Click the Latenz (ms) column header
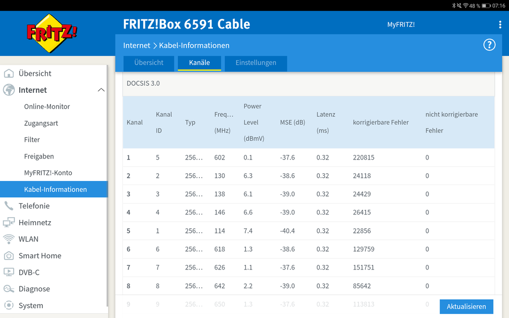Image resolution: width=509 pixels, height=318 pixels. [x=326, y=122]
